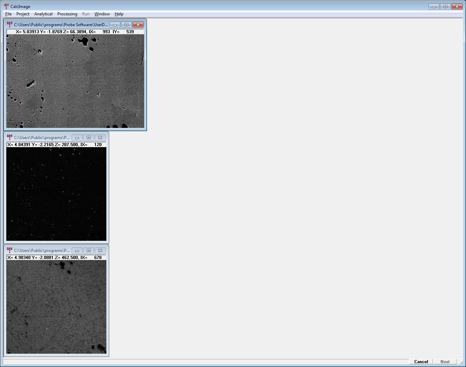Image resolution: width=466 pixels, height=367 pixels.
Task: Click the Cancel button in status bar
Action: click(421, 362)
